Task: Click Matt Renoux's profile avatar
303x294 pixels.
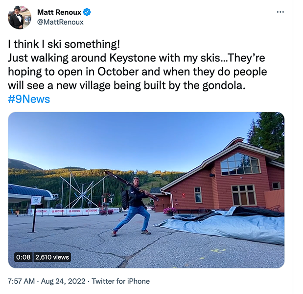Action: point(20,17)
